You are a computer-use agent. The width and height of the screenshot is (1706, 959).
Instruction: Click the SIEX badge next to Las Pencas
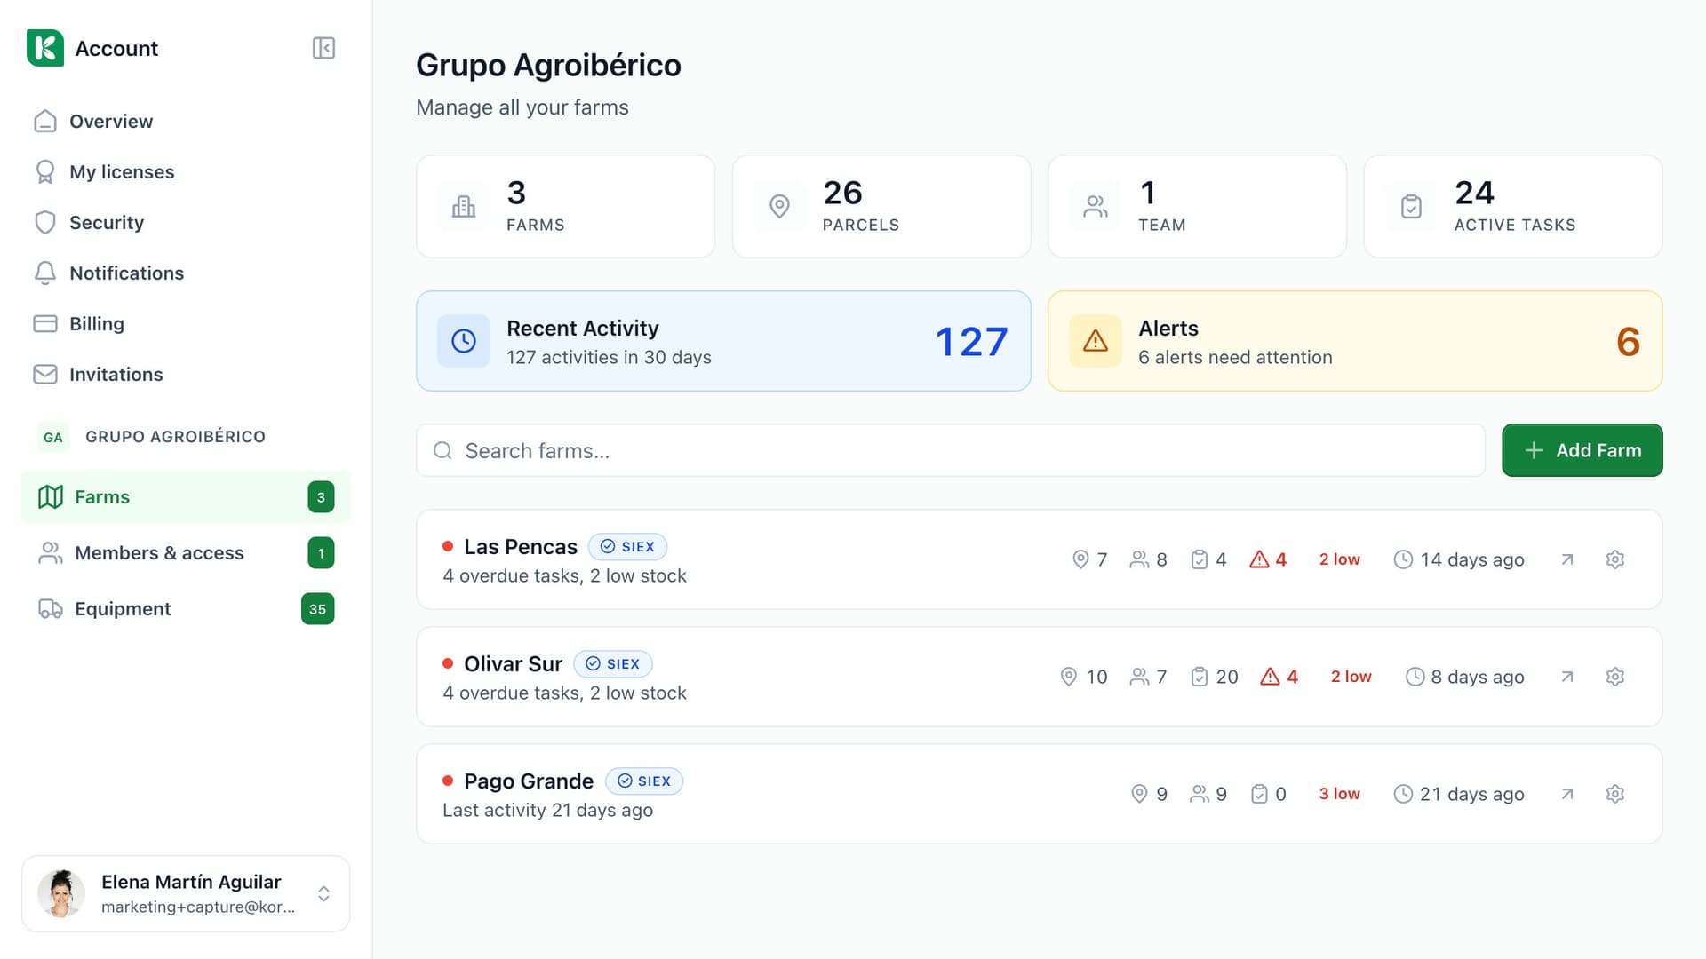pos(627,547)
